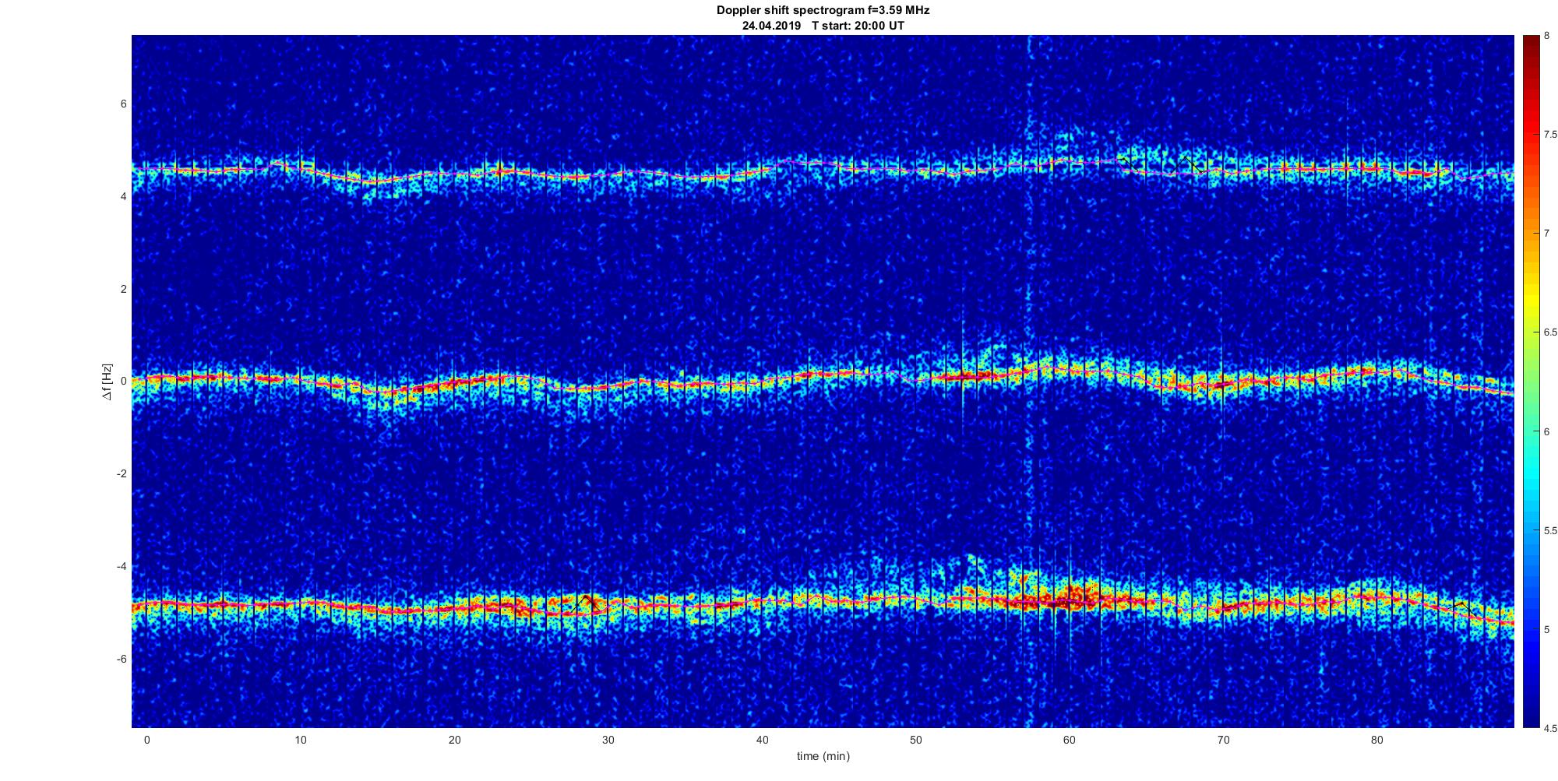
Task: Click x-axis tick label 20
Action: point(454,740)
